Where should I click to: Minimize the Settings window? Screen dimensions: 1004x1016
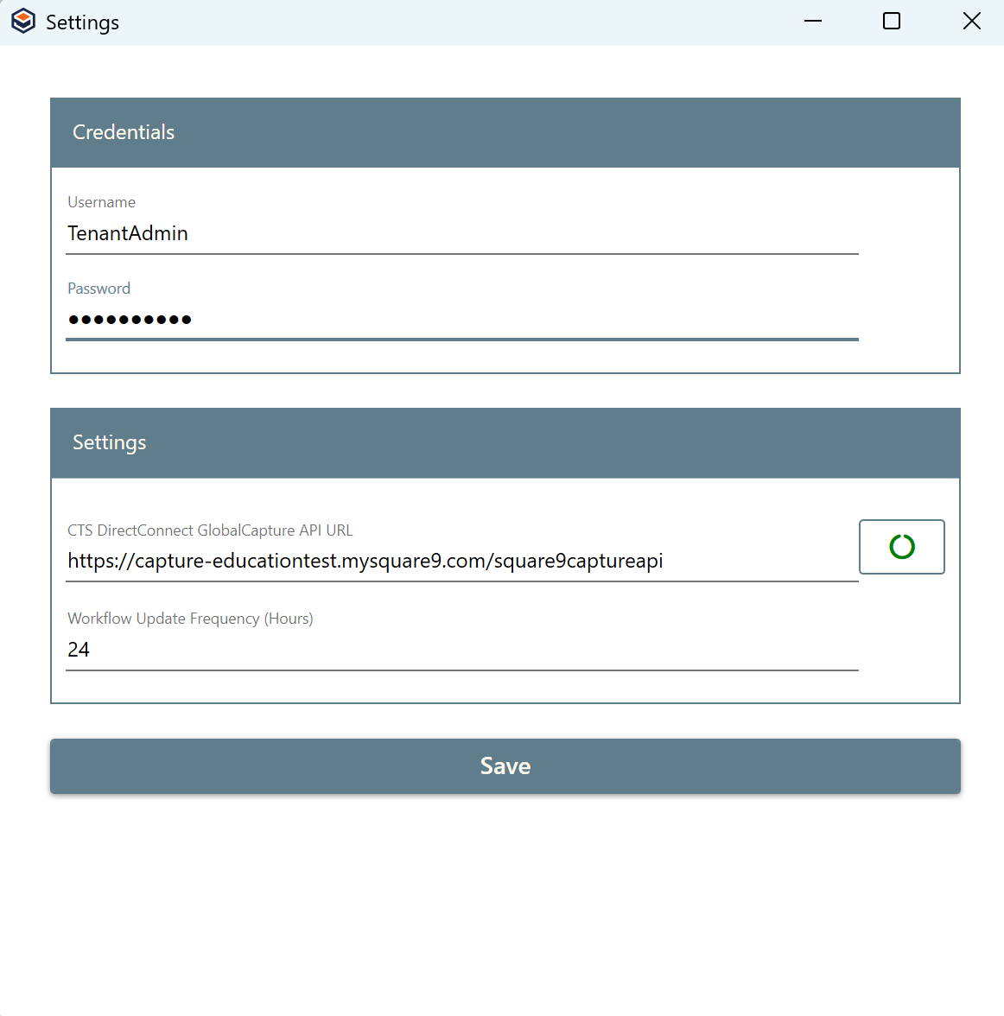click(812, 22)
